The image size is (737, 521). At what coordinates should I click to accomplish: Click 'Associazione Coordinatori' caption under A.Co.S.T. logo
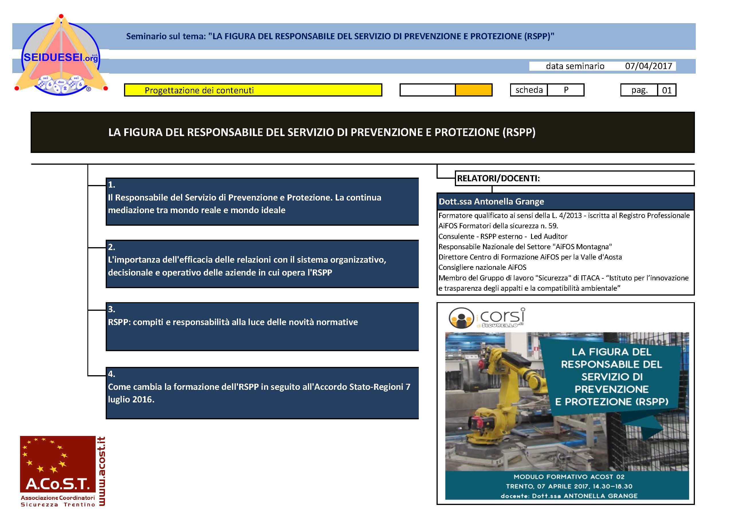point(58,498)
